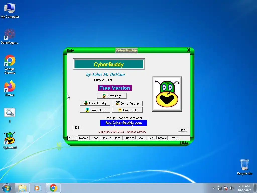
Task: Open File Explorer from taskbar
Action: pyautogui.click(x=22, y=188)
